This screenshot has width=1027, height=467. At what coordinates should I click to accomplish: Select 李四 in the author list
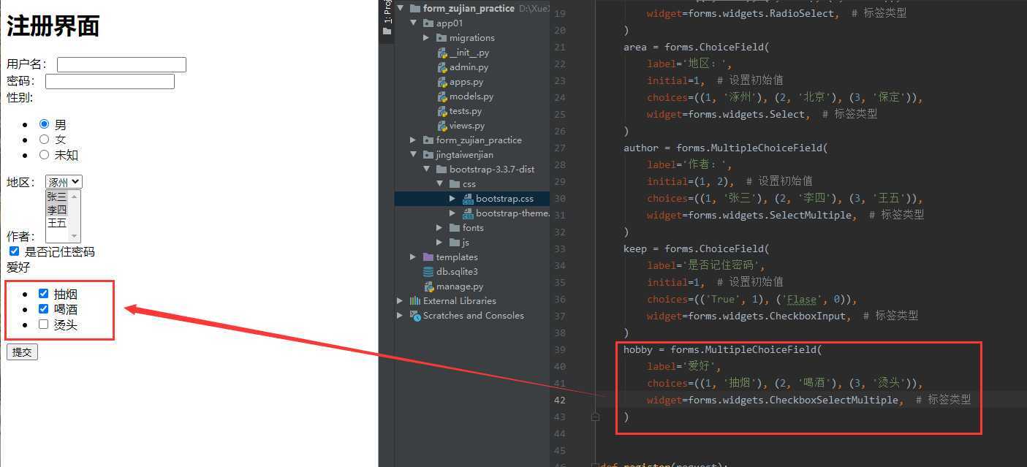click(x=57, y=210)
